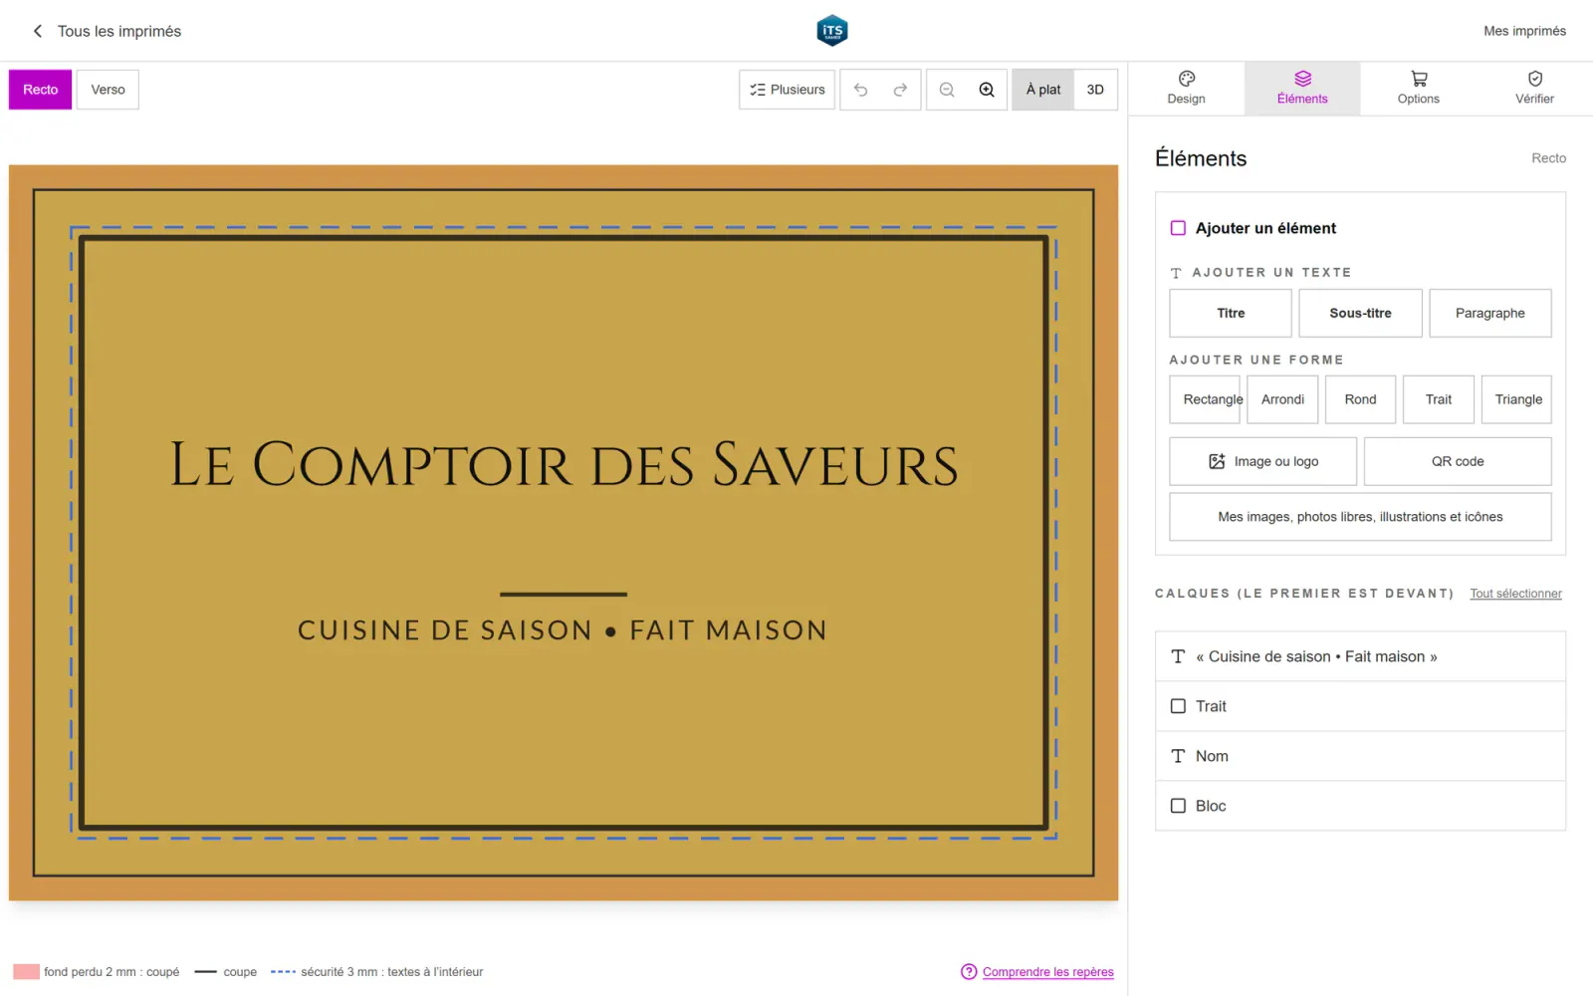Open Comprendre les repères help link
Screen dimensions: 1593x996
(1047, 972)
